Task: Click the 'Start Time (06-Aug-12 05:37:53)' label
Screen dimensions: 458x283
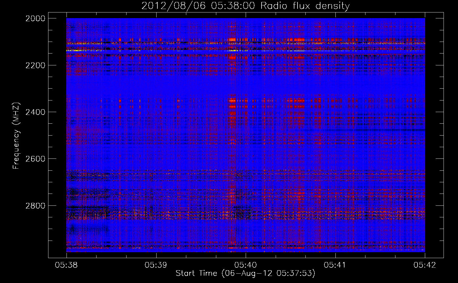Action: [245, 273]
